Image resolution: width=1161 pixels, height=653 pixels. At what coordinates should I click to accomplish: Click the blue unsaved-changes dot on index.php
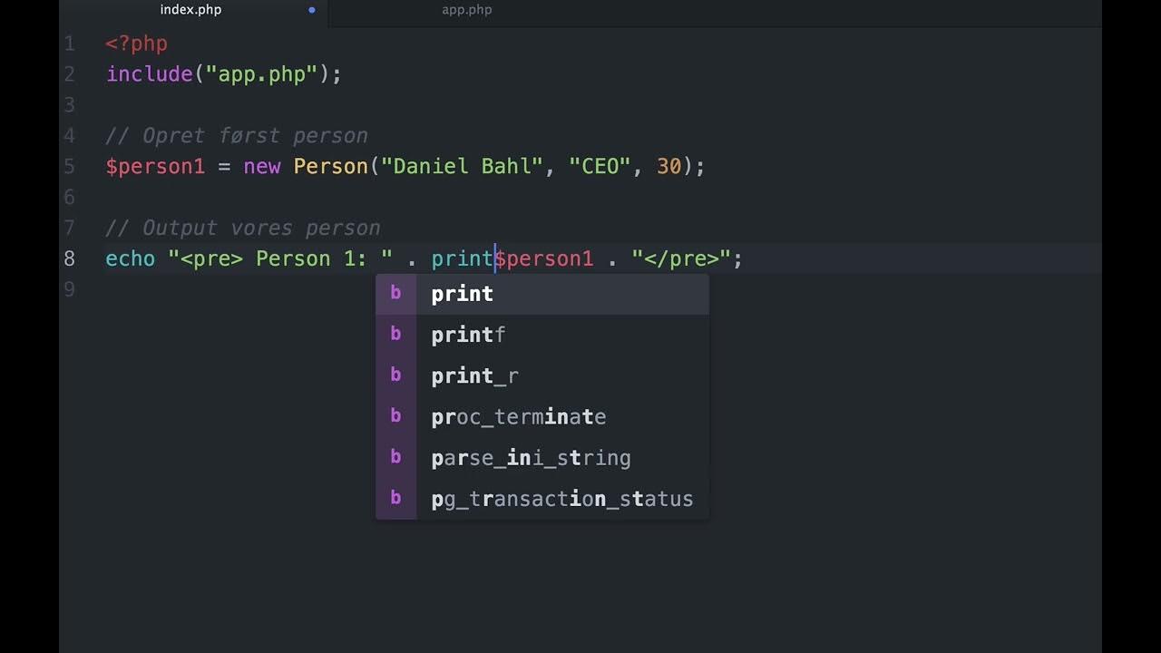(311, 11)
